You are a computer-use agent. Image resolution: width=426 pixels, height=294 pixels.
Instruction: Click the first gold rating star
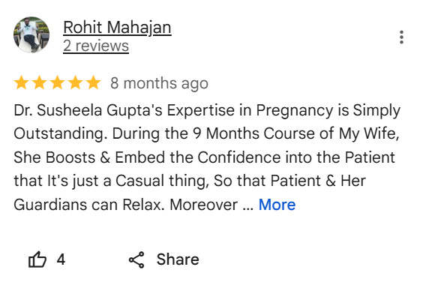point(22,82)
